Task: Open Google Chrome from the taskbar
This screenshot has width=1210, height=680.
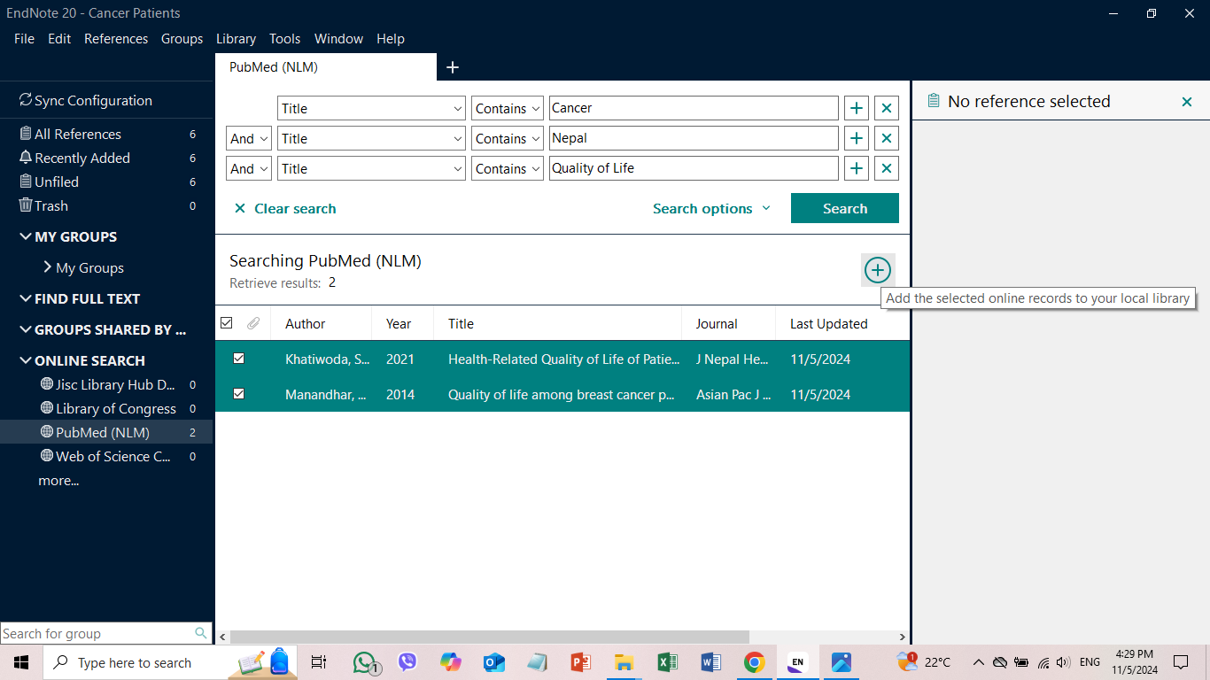Action: pos(754,662)
